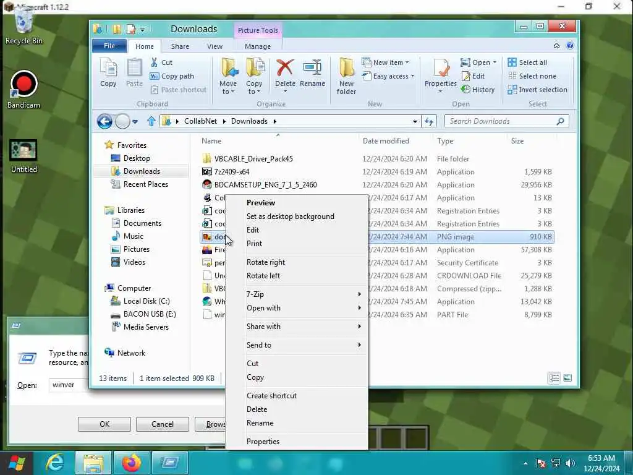Open the Recent locations dropdown arrow
The width and height of the screenshot is (633, 475).
[135, 121]
